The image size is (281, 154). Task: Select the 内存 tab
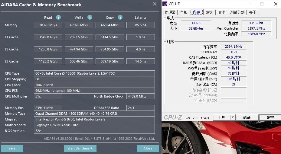tap(197, 12)
